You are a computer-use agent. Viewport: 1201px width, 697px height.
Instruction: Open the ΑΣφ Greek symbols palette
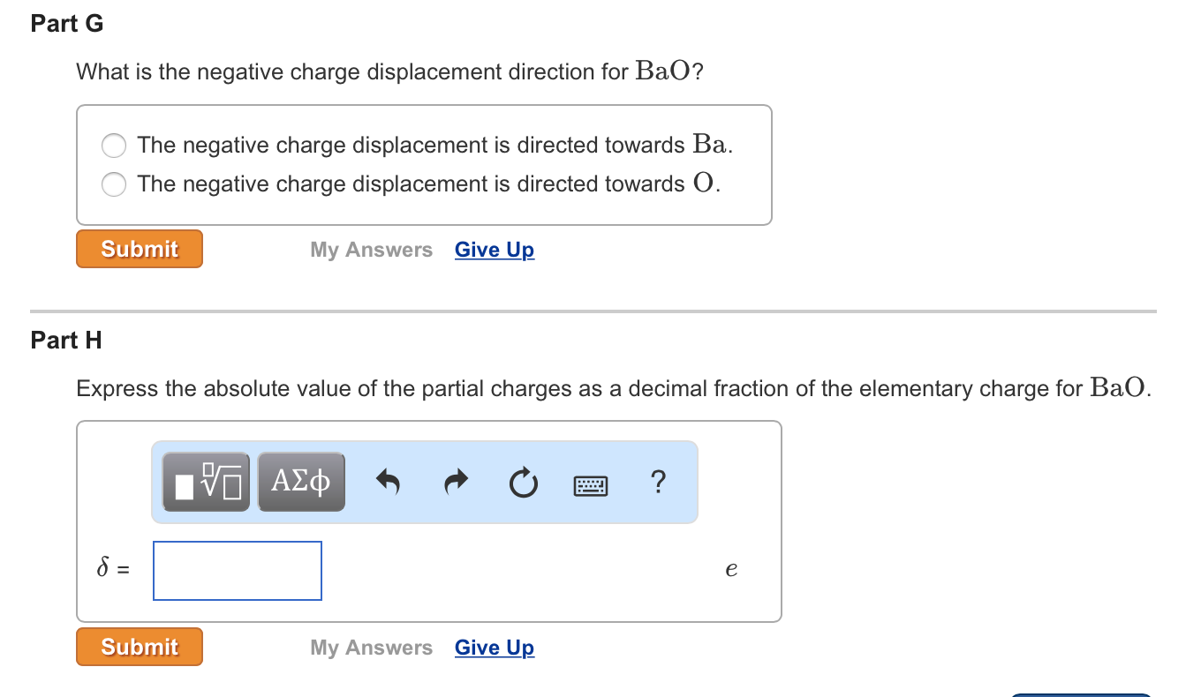(x=300, y=481)
